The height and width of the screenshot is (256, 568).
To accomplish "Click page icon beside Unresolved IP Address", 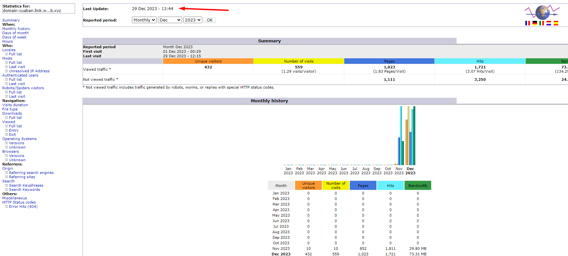I will click(x=6, y=71).
